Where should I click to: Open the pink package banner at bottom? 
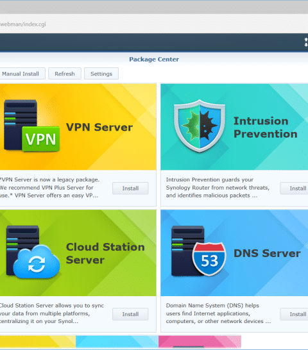point(200,342)
